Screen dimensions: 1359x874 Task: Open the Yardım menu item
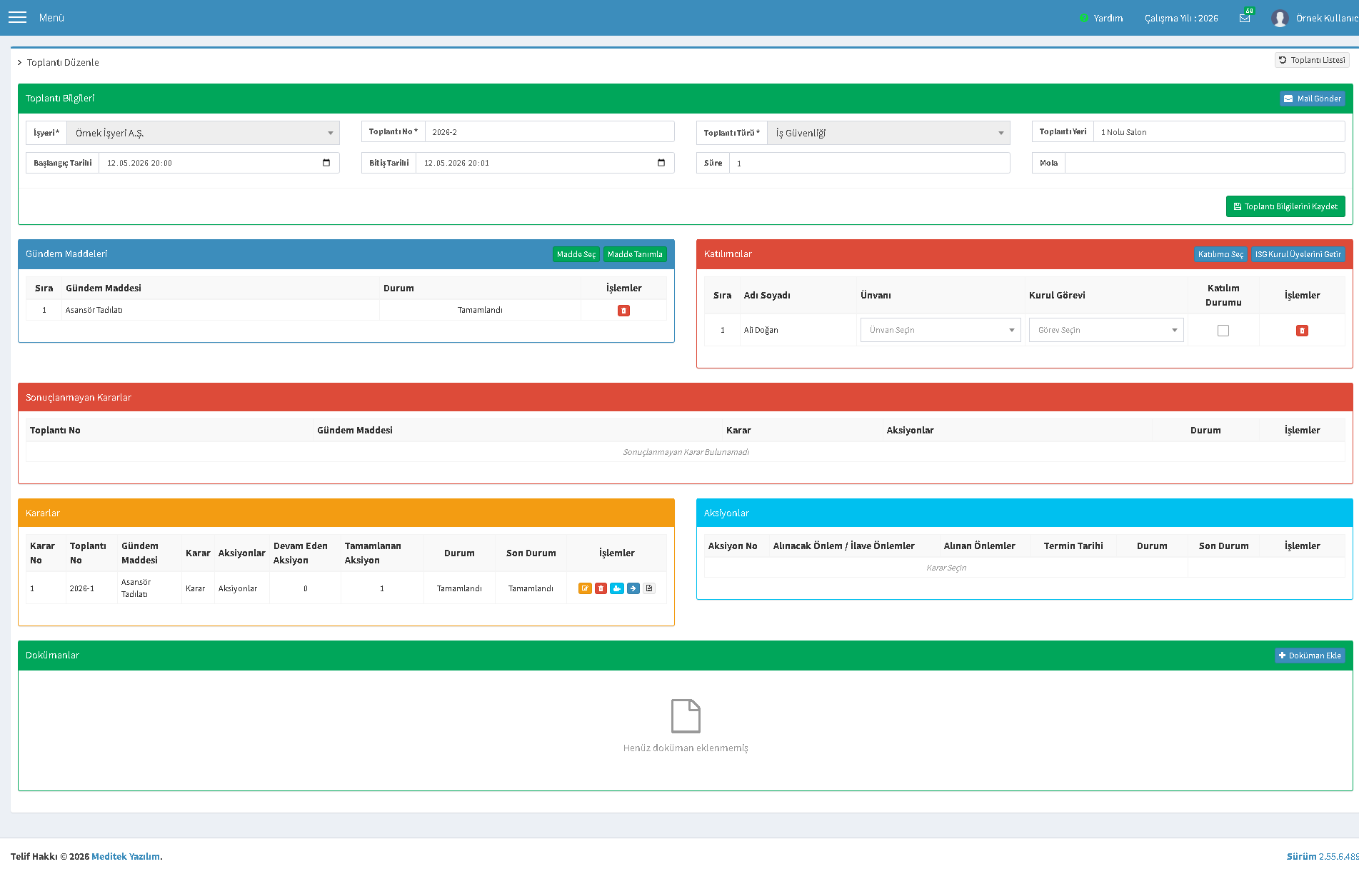click(x=1101, y=18)
